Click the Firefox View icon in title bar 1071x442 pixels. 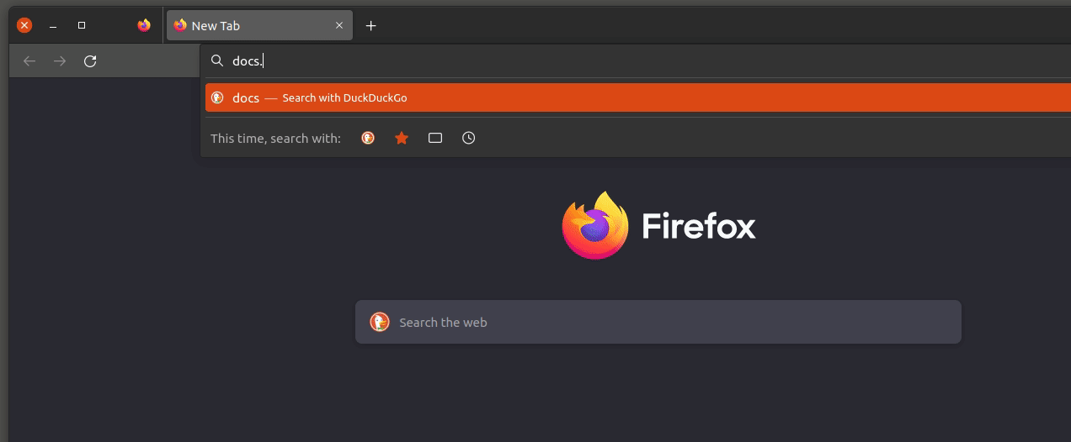point(144,25)
